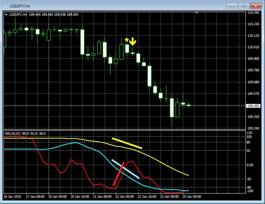The height and width of the screenshot is (204, 265).
Task: Click the indicator scale label 120
Action: (249, 133)
